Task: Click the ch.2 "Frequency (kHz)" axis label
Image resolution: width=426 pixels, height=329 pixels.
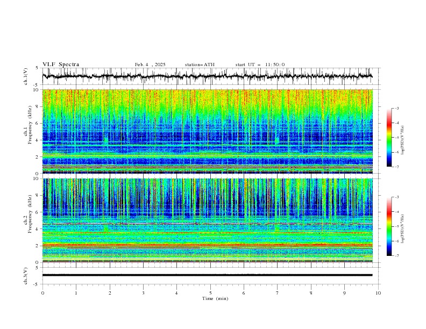Action: pyautogui.click(x=30, y=214)
